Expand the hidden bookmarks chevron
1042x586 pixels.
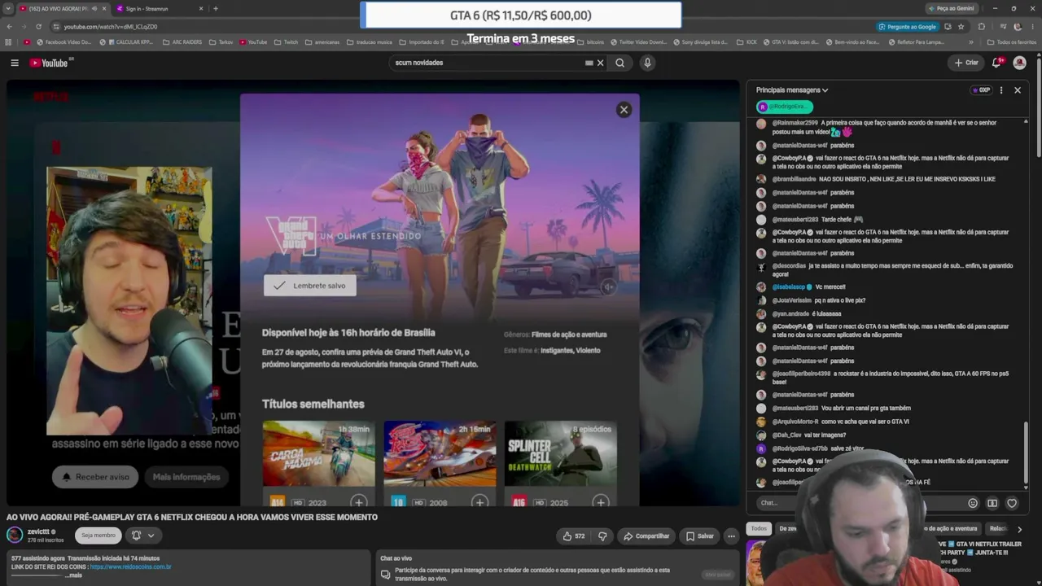pos(970,42)
